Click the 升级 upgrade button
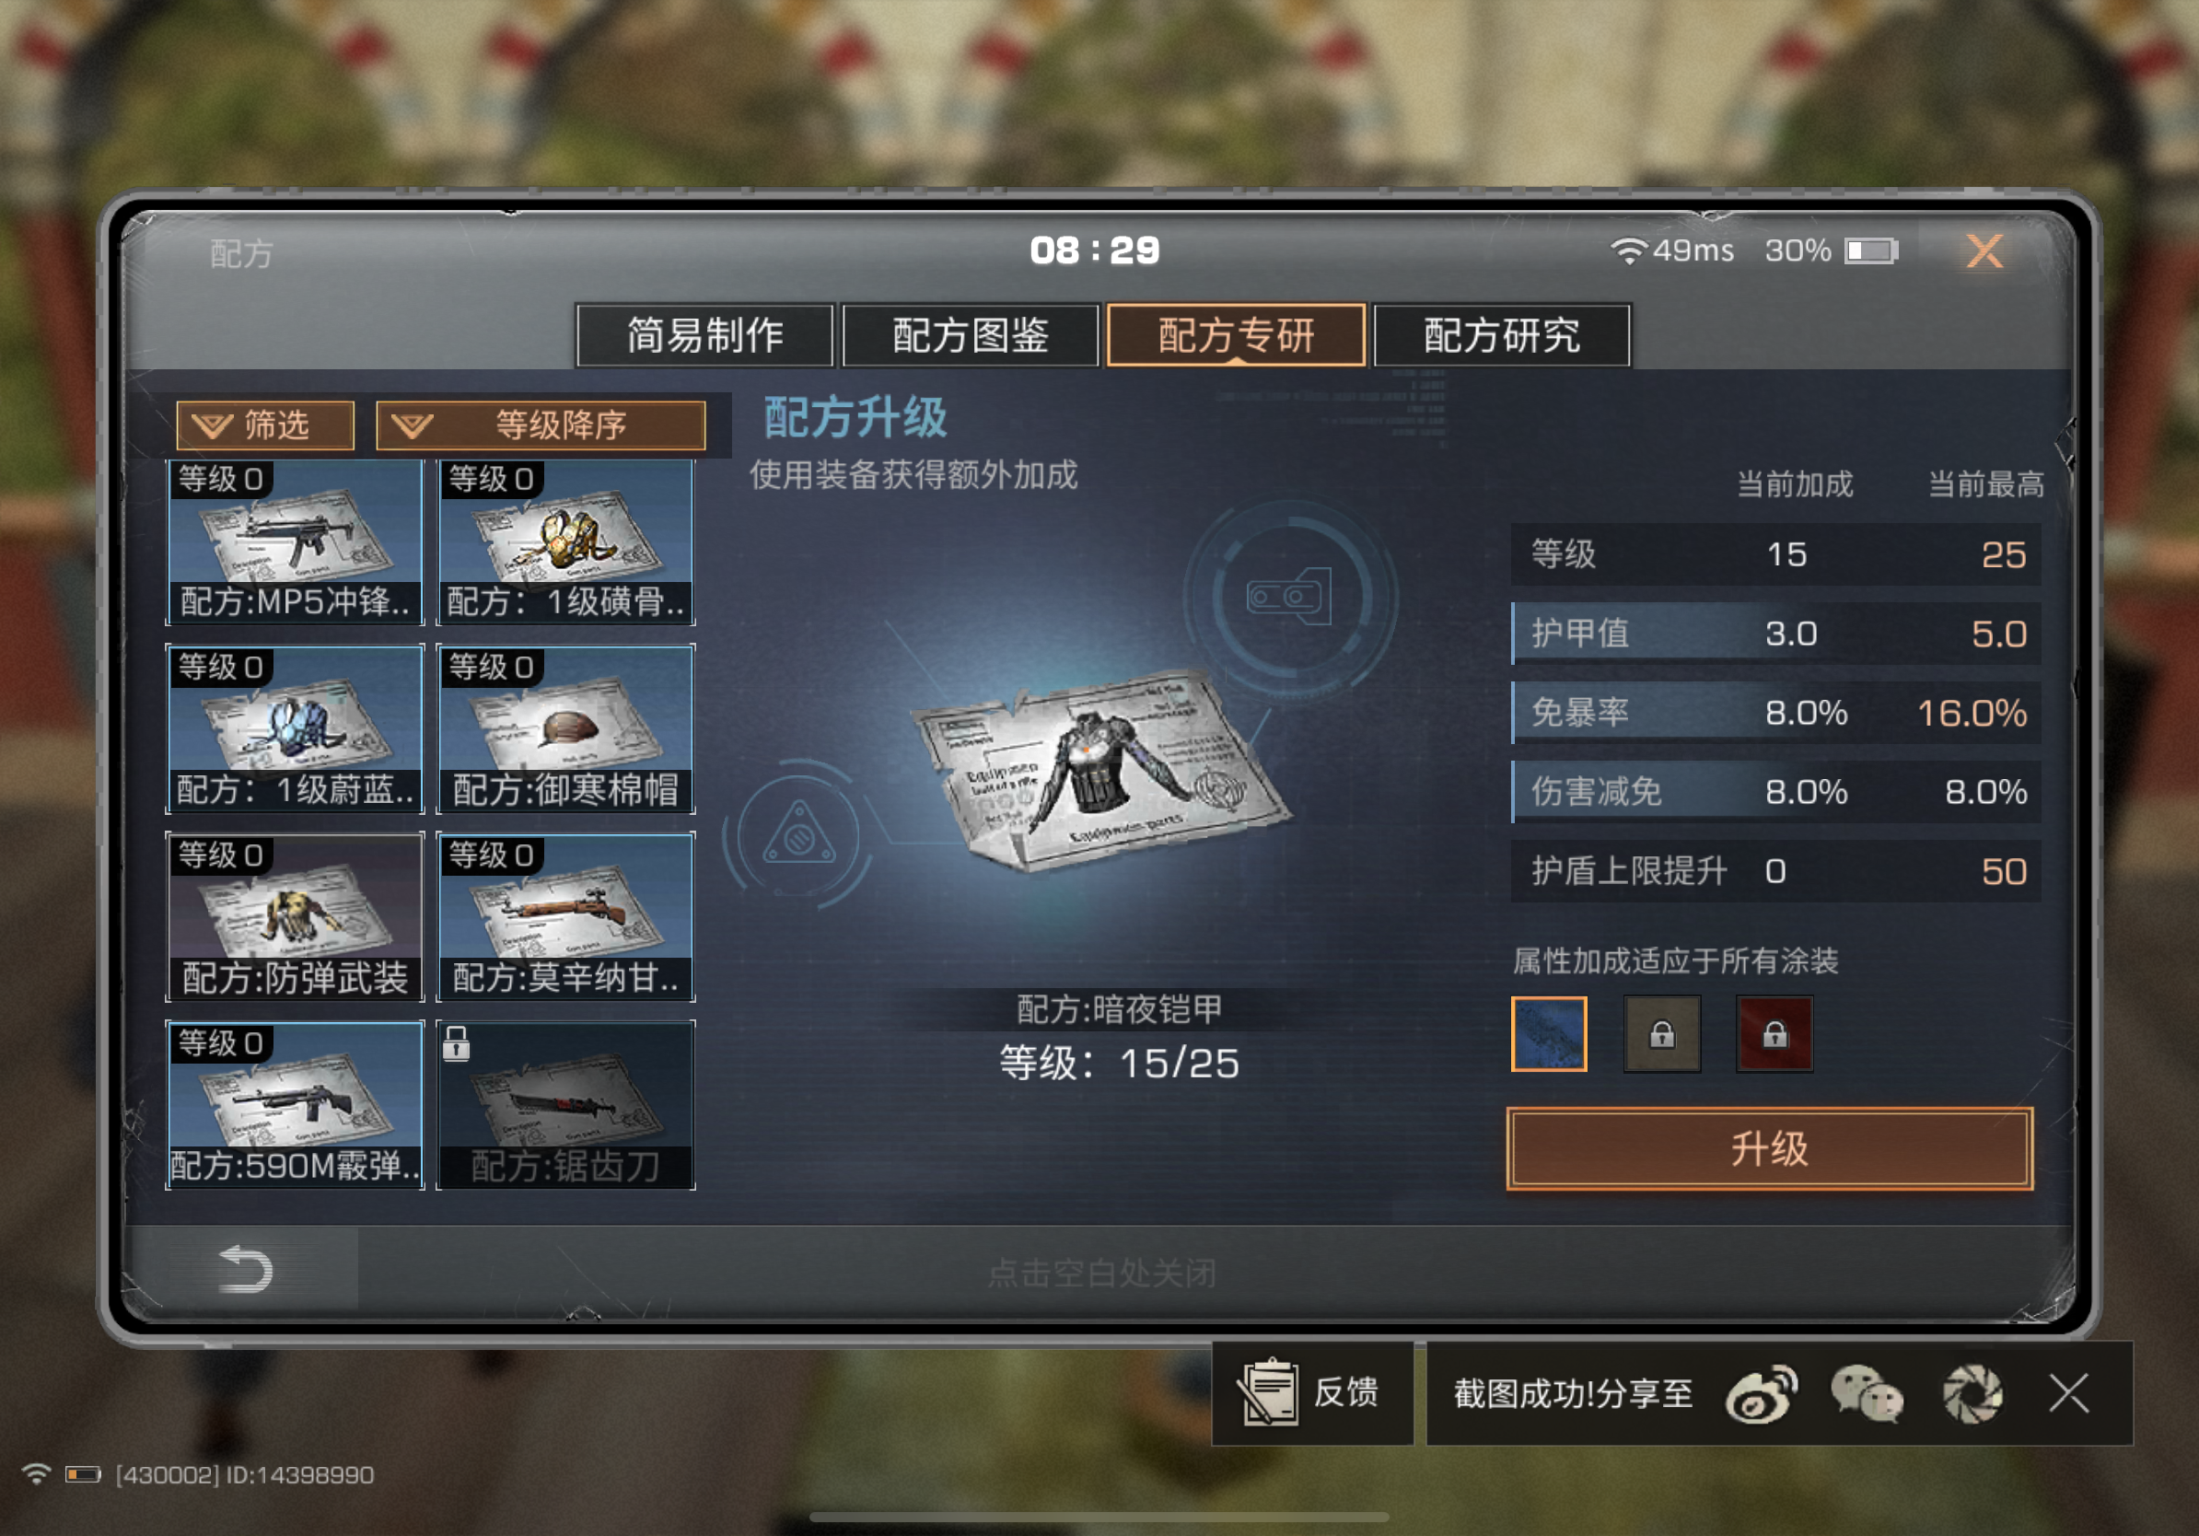 [x=1770, y=1149]
